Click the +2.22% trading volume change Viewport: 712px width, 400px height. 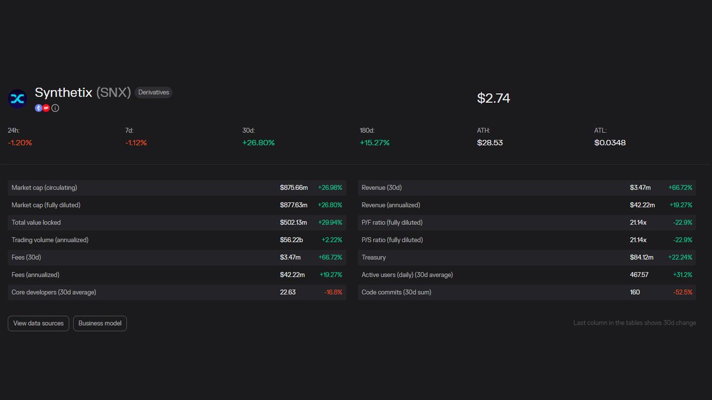[x=332, y=240]
